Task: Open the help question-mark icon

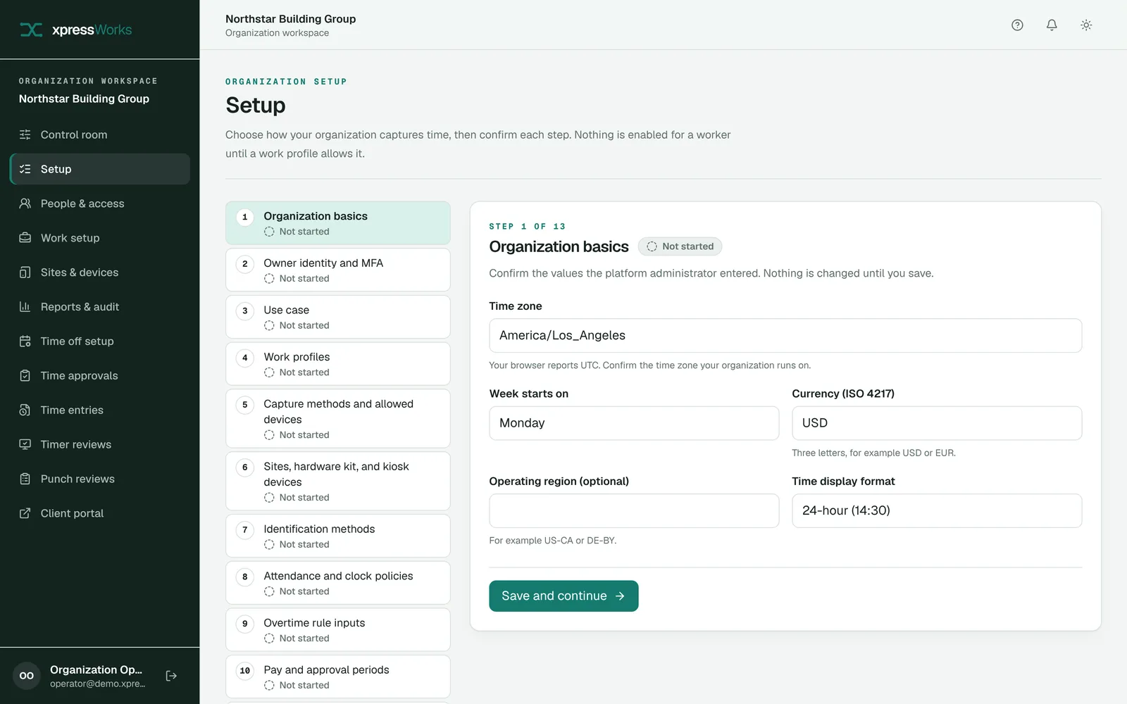Action: (x=1017, y=25)
